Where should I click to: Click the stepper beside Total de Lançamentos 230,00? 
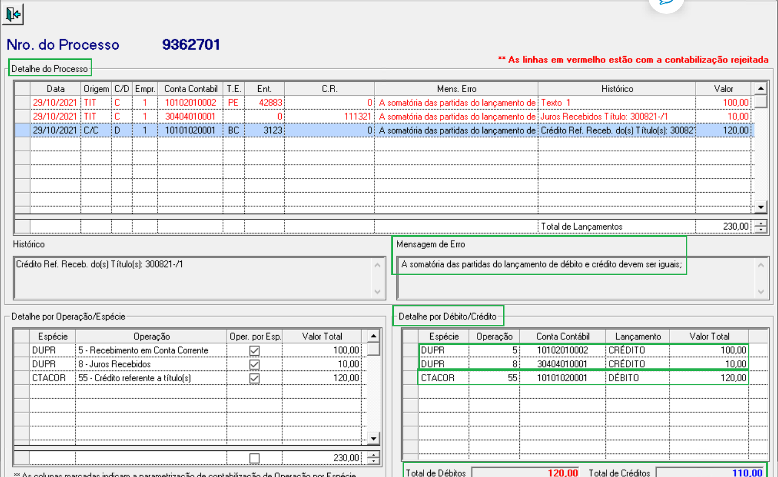761,226
